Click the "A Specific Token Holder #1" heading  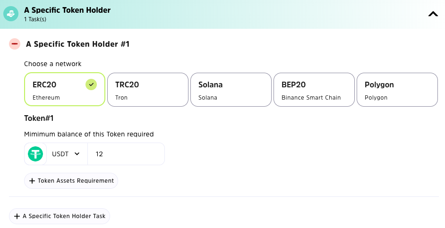click(77, 44)
